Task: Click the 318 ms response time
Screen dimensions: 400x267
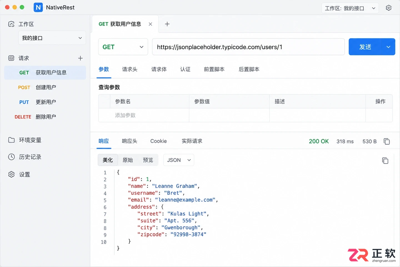Action: click(345, 141)
